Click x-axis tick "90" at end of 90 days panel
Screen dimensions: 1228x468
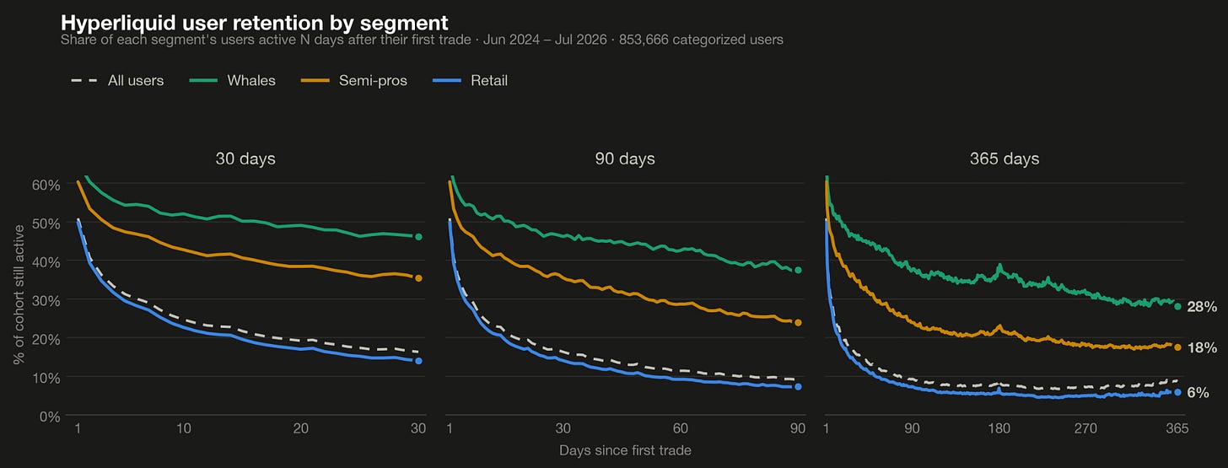tap(797, 429)
